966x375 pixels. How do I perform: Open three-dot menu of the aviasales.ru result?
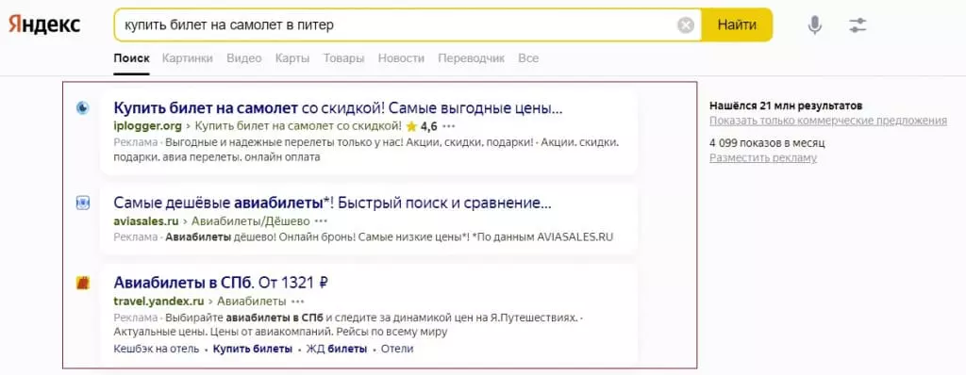pos(321,220)
